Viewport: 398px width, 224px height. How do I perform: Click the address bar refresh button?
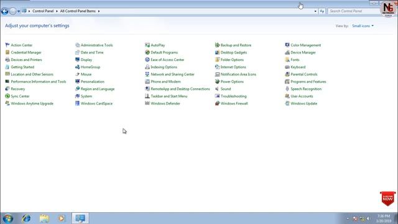[322, 11]
